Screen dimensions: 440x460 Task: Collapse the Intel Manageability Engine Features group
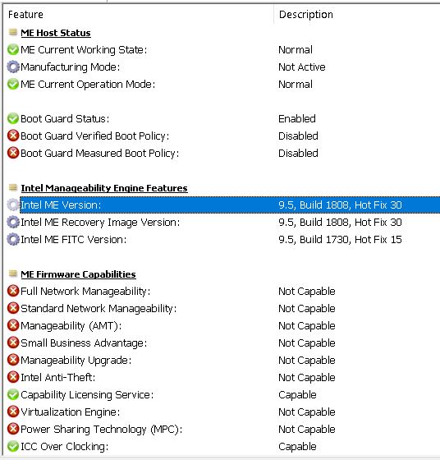click(13, 187)
